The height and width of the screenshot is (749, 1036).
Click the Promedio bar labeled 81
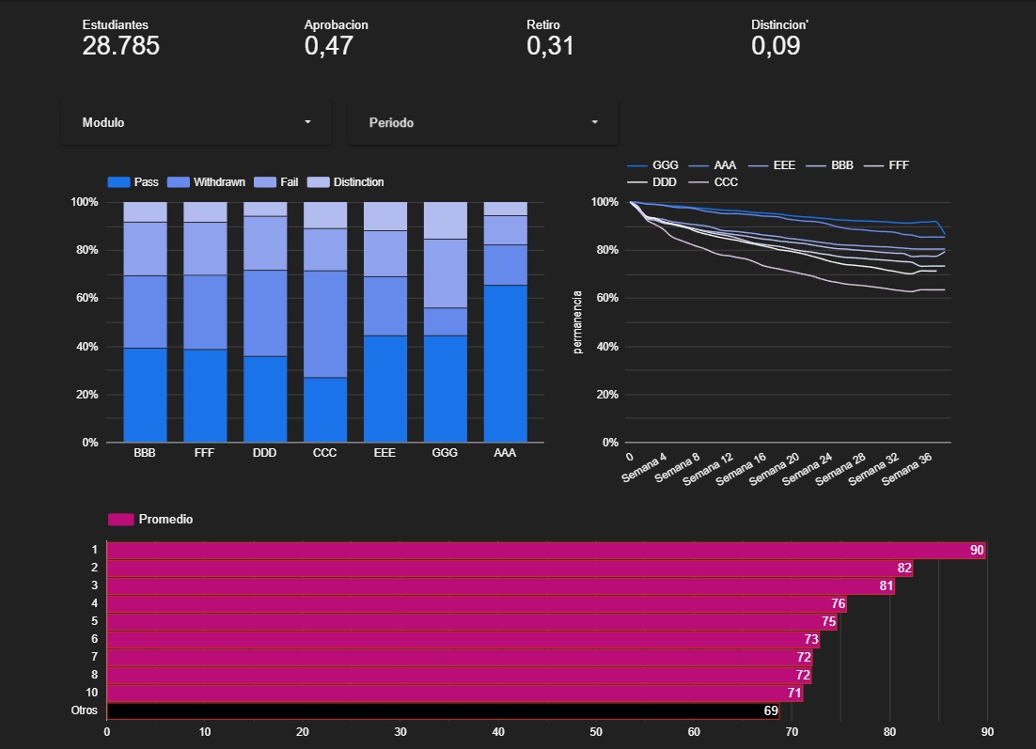[x=501, y=585]
